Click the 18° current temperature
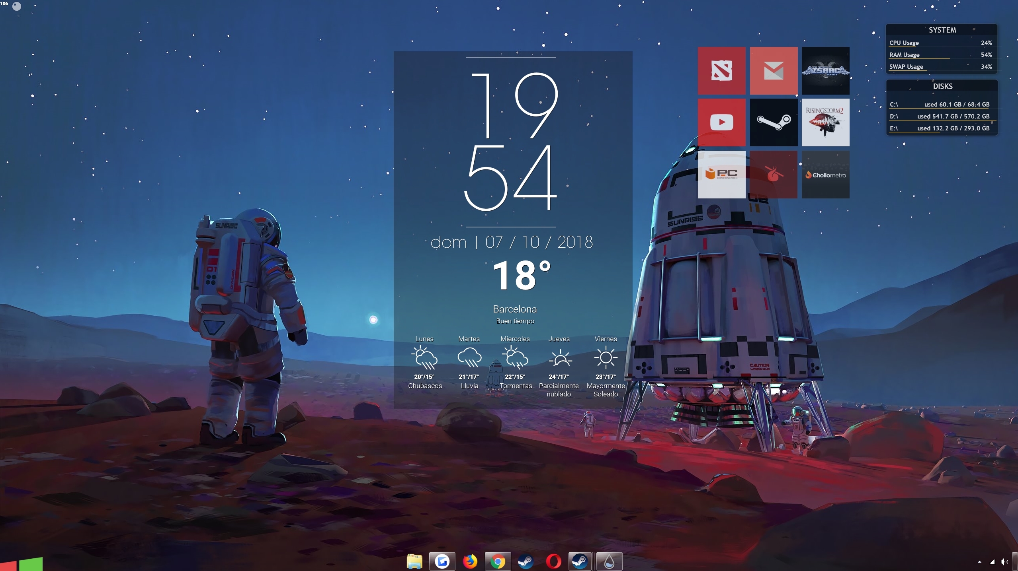 pyautogui.click(x=522, y=275)
